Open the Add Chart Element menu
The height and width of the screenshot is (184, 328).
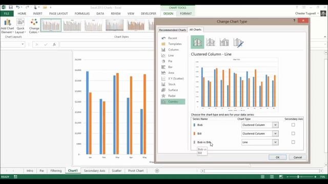click(x=7, y=26)
